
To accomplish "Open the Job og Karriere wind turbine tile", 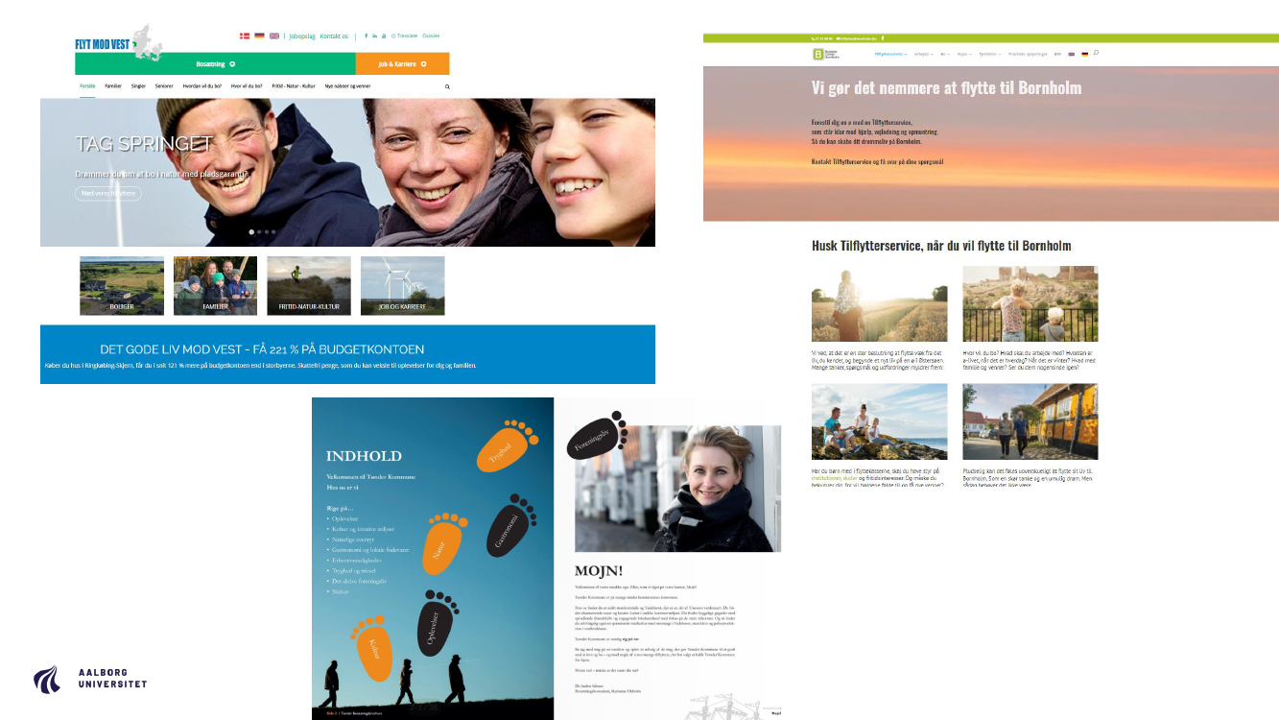I will (402, 286).
